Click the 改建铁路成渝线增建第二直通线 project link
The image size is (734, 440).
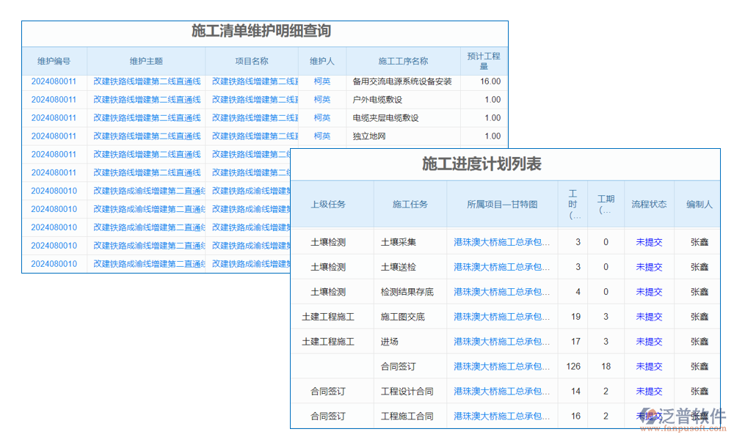(145, 191)
